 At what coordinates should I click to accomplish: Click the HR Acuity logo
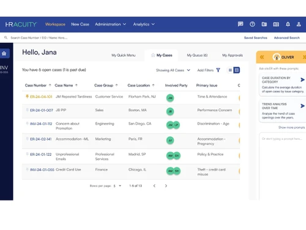point(21,25)
